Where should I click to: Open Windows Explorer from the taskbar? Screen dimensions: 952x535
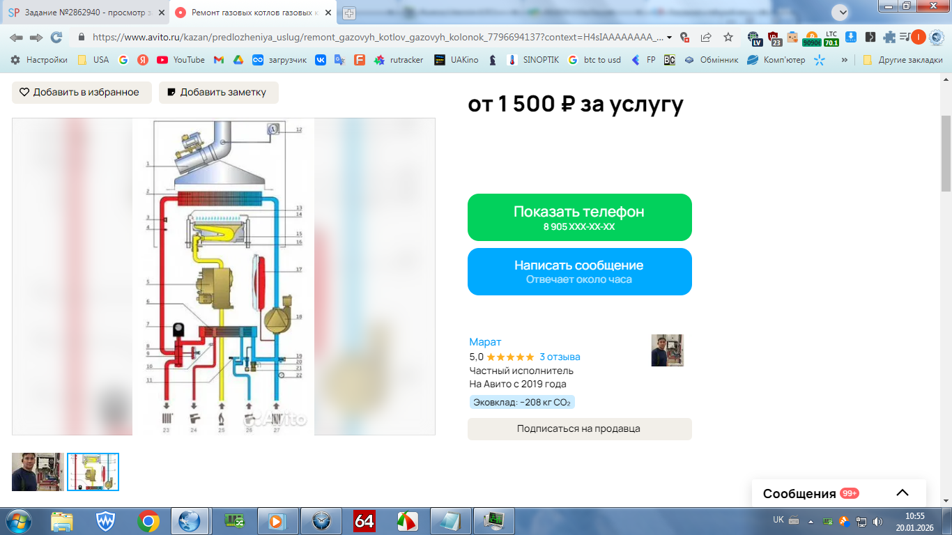click(x=62, y=520)
